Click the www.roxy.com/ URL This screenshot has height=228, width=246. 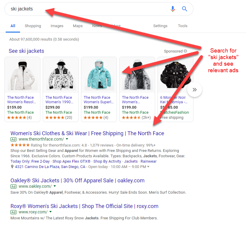click(x=33, y=212)
